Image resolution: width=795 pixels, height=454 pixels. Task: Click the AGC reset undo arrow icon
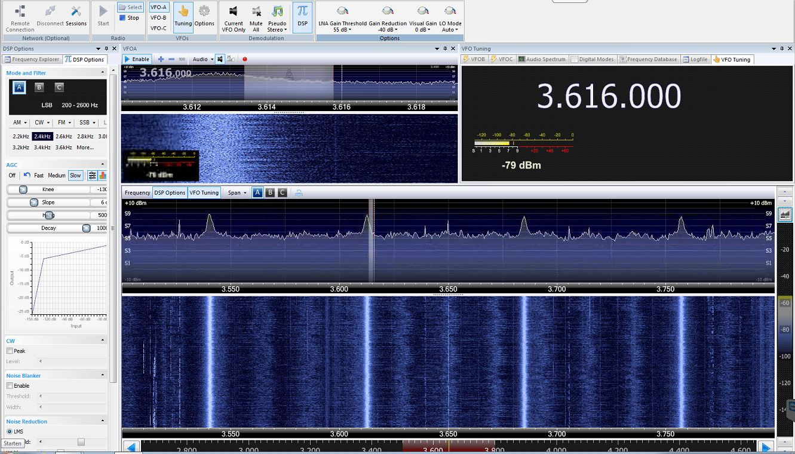[27, 175]
